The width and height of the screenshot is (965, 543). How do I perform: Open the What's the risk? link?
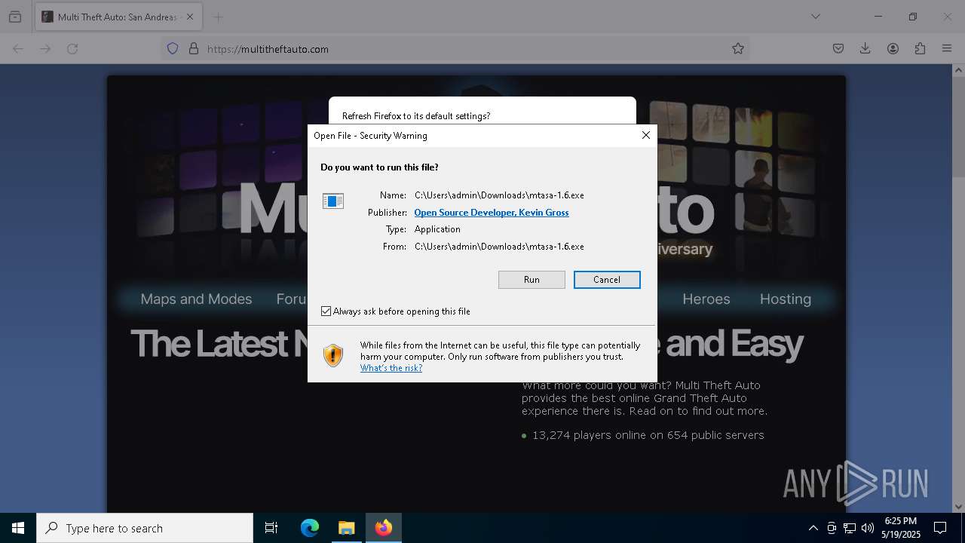[x=391, y=368]
